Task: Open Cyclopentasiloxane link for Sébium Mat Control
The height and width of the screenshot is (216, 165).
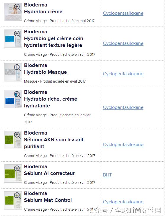Action: 123,202
